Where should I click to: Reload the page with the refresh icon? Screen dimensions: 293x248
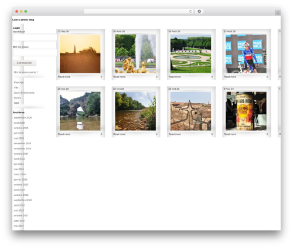190,11
